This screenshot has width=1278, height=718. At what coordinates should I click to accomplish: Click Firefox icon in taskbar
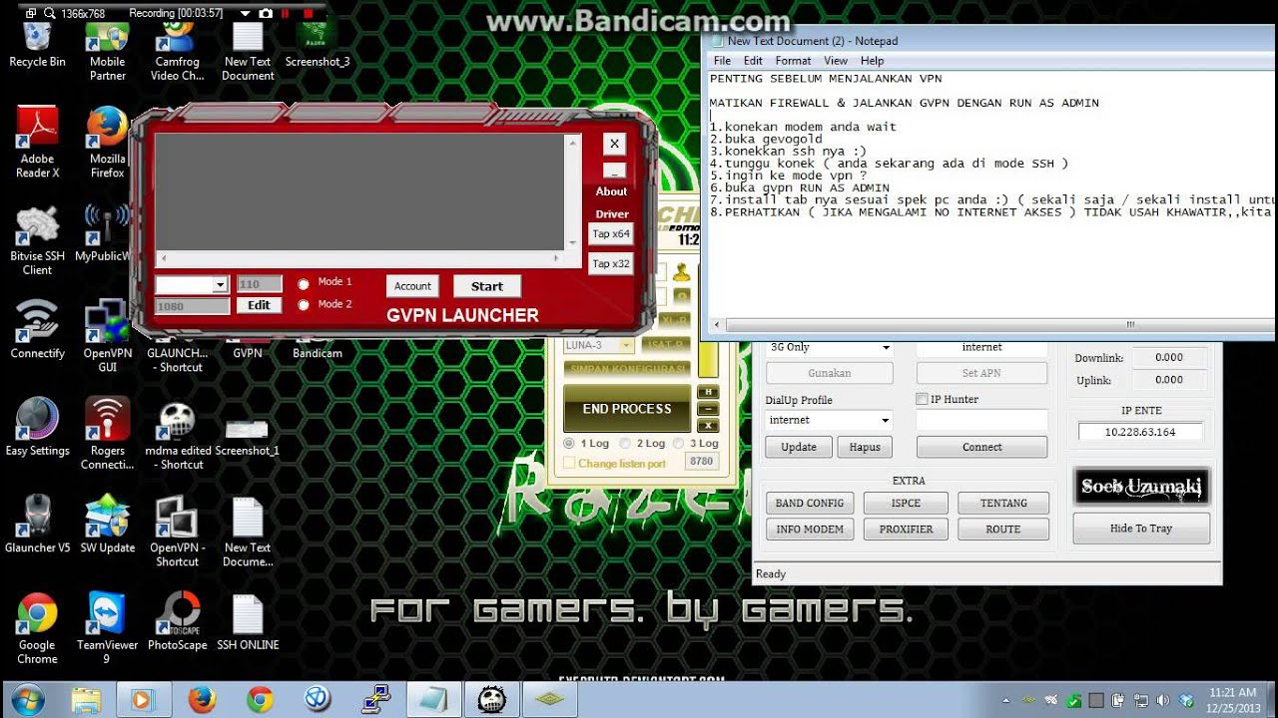click(202, 699)
